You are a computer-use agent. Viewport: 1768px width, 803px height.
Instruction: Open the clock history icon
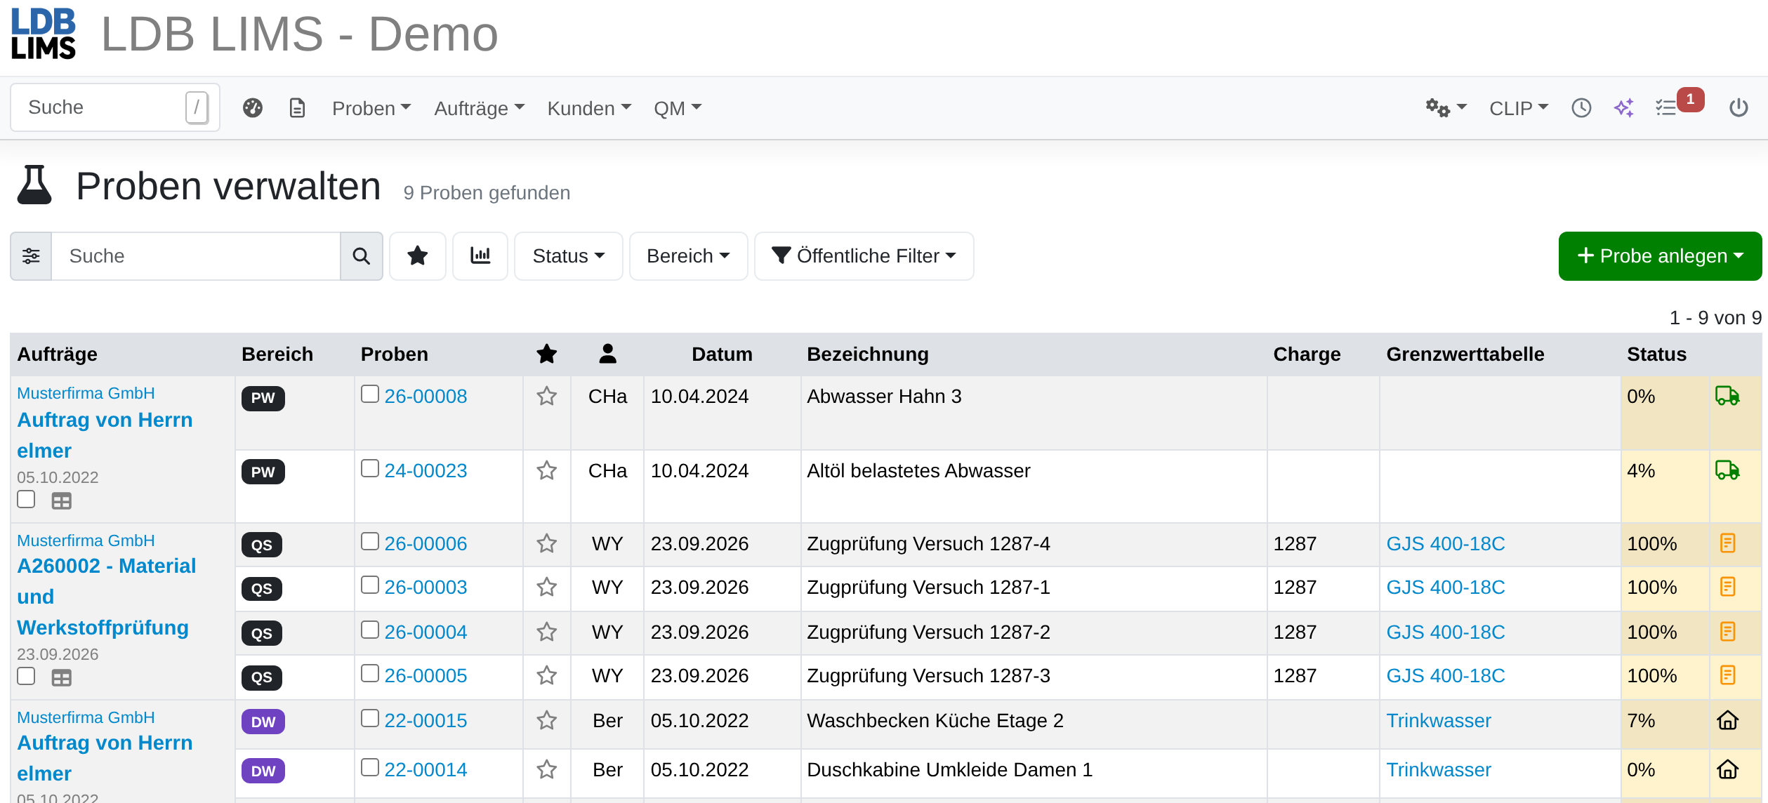click(1581, 108)
